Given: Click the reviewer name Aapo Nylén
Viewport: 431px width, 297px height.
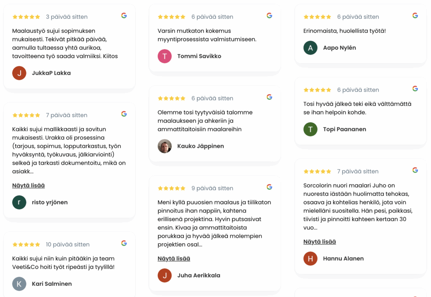Looking at the screenshot, I should pos(339,48).
